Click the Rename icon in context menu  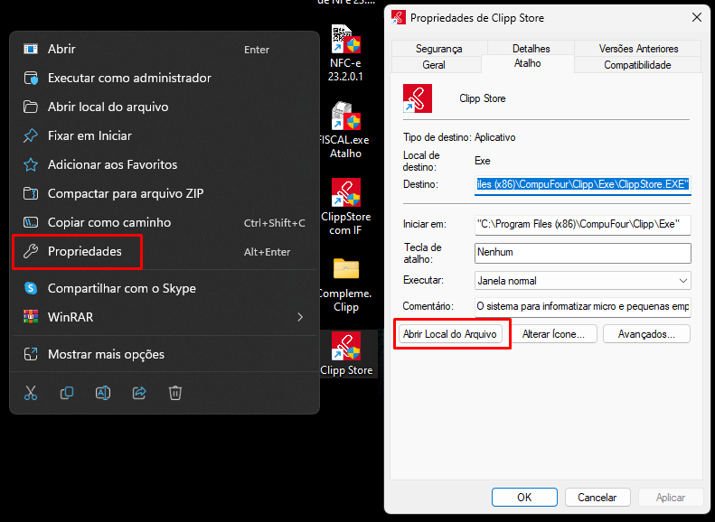pos(103,393)
